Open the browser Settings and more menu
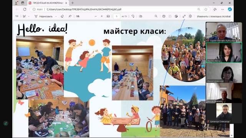Screen dimensions: 246x138 point(223,9)
